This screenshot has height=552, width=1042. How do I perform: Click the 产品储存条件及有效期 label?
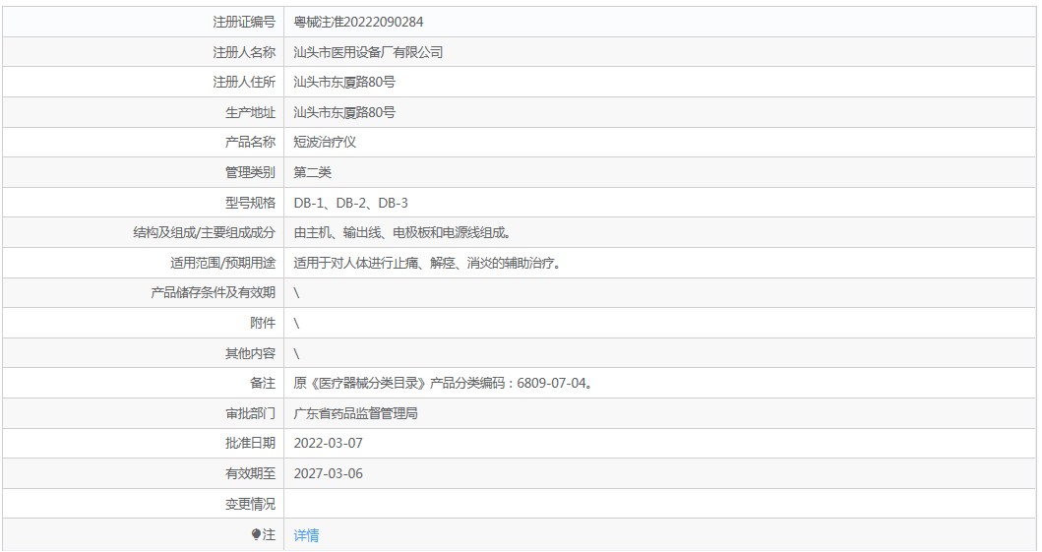click(x=213, y=292)
